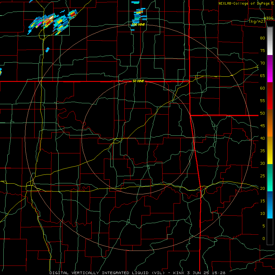Image resolution: width=275 pixels, height=275 pixels.
Task: Click the legend value 65
Action: coord(262,75)
